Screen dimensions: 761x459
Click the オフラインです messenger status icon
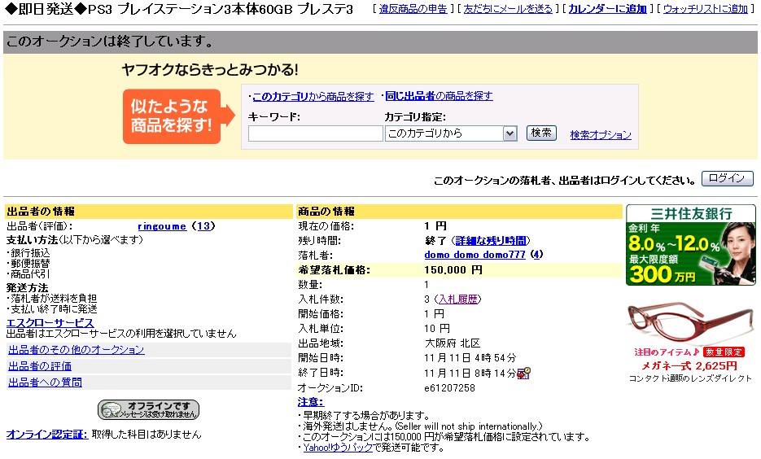click(148, 410)
